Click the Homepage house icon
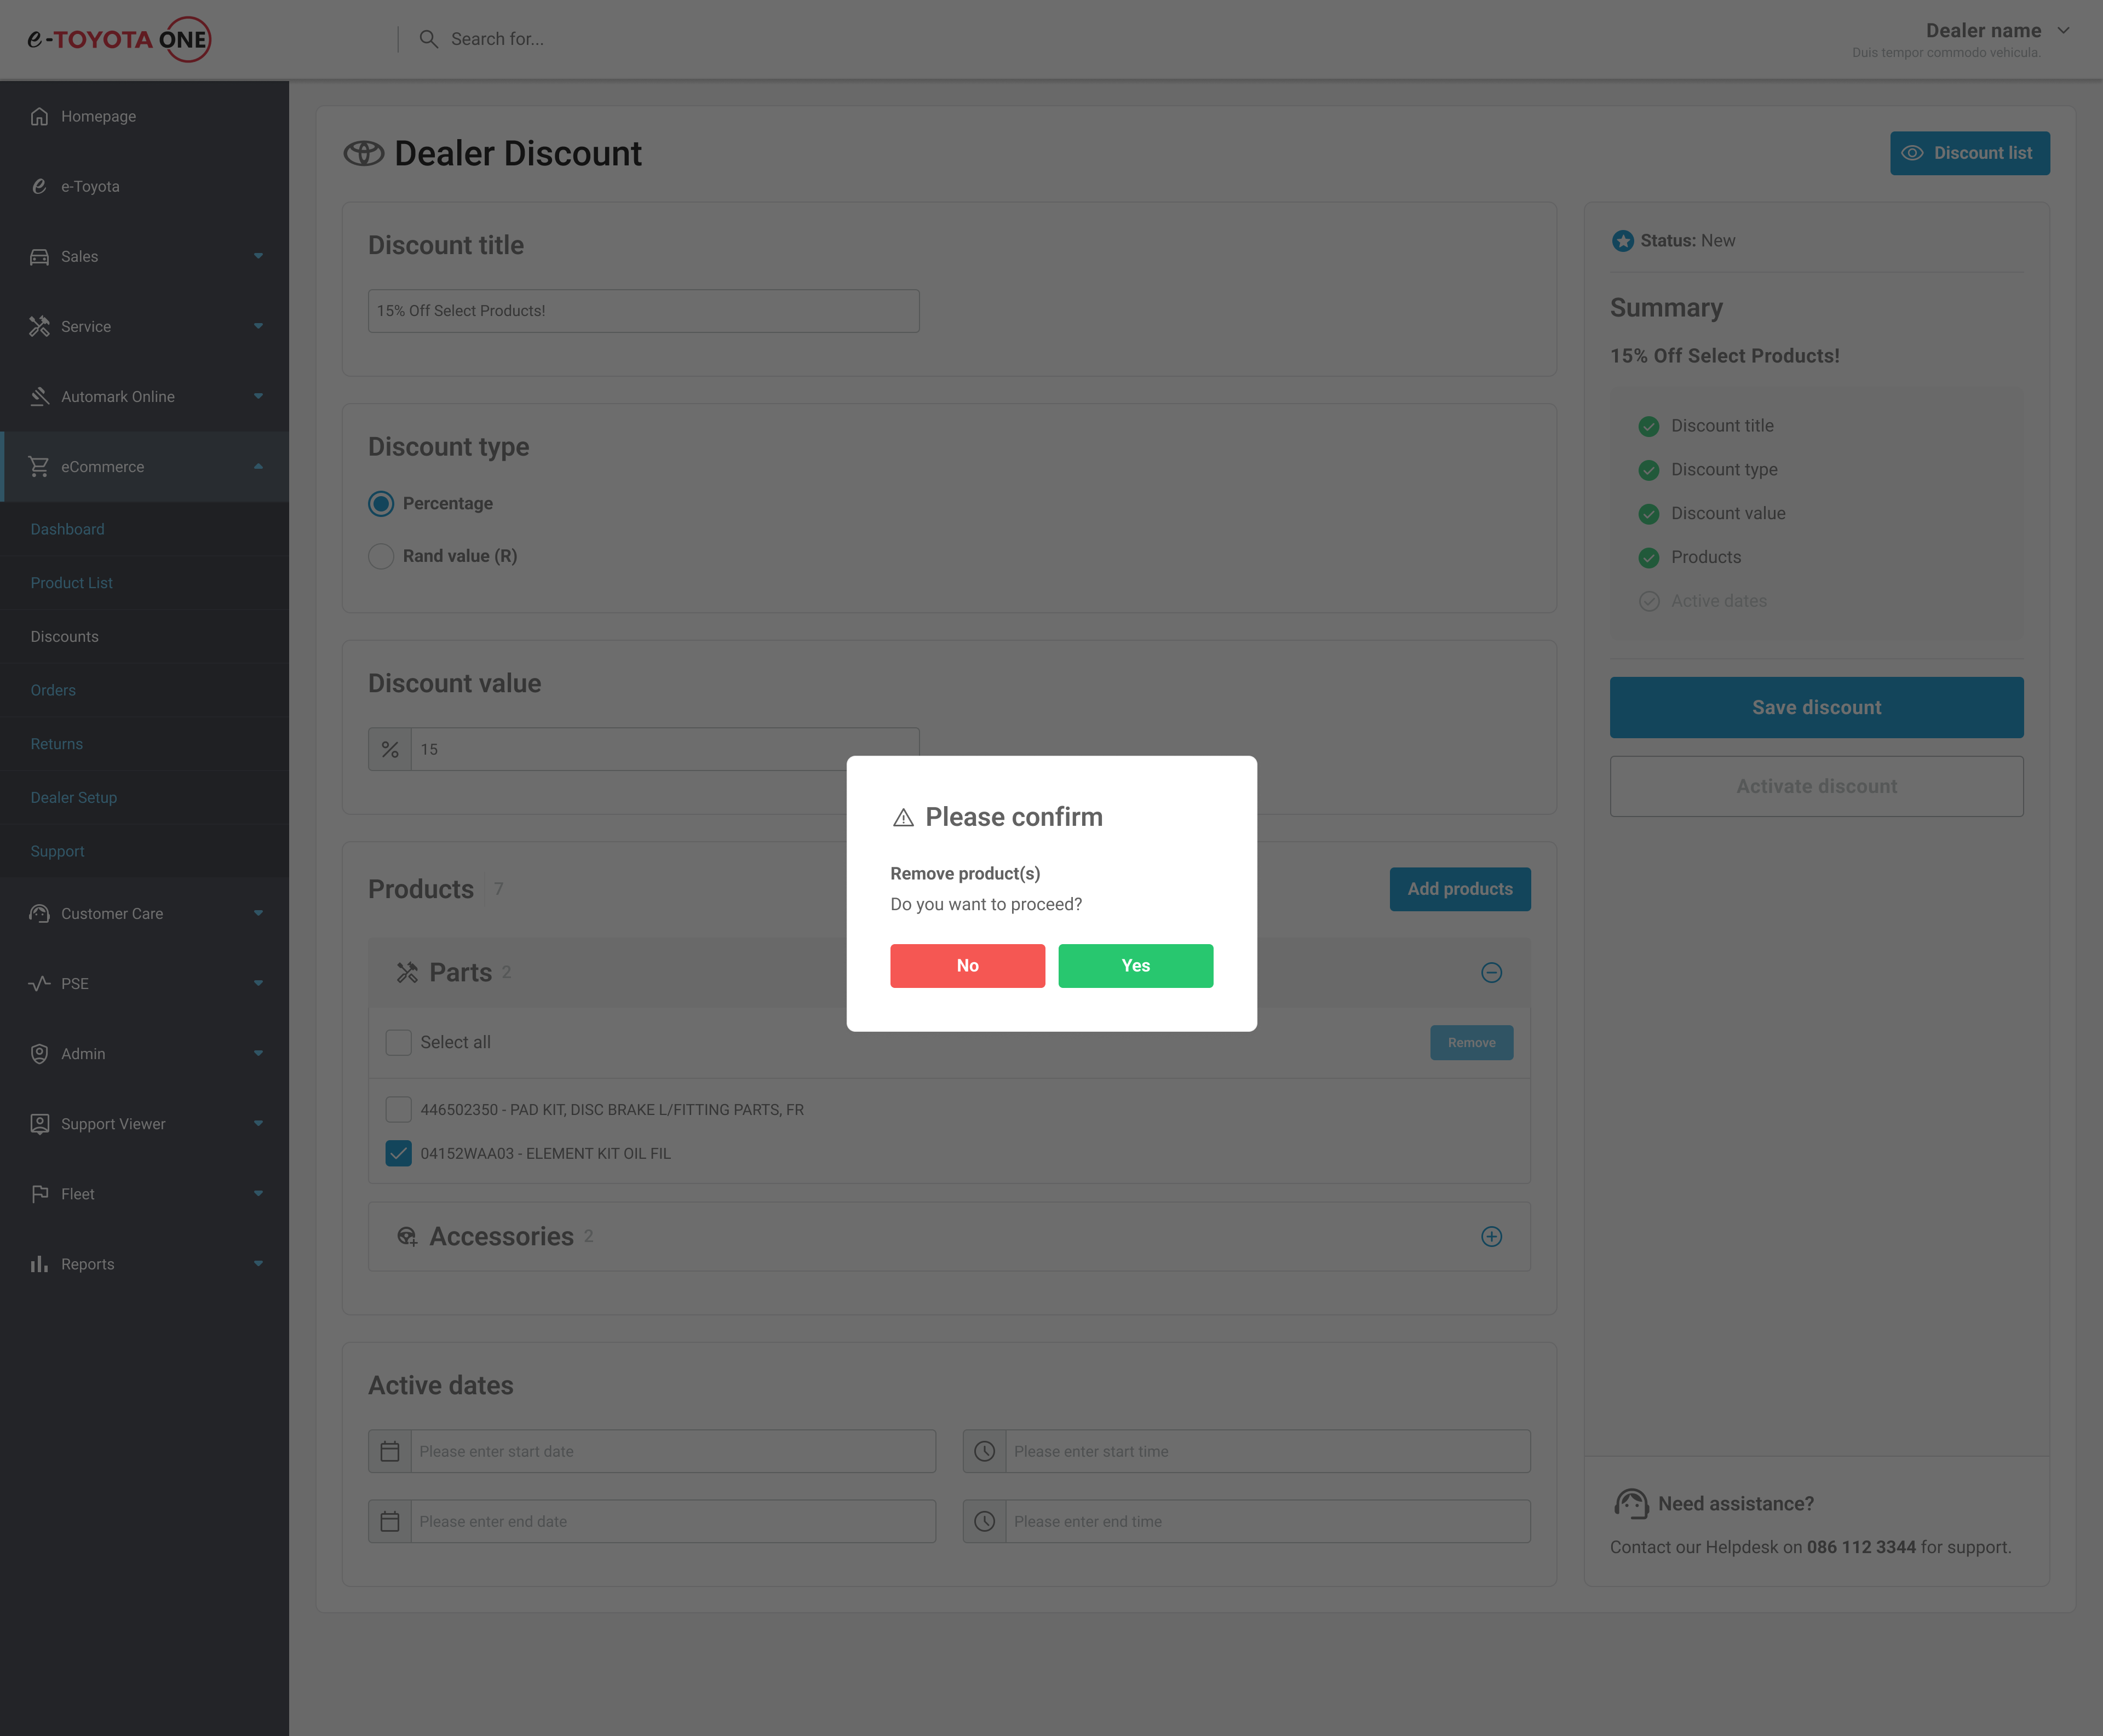This screenshot has height=1736, width=2103. tap(39, 116)
